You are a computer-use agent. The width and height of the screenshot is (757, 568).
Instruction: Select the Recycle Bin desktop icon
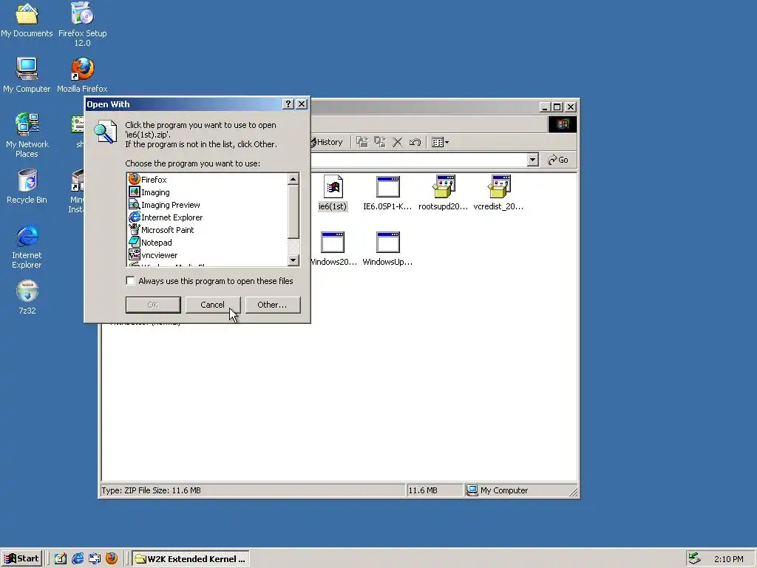click(27, 186)
